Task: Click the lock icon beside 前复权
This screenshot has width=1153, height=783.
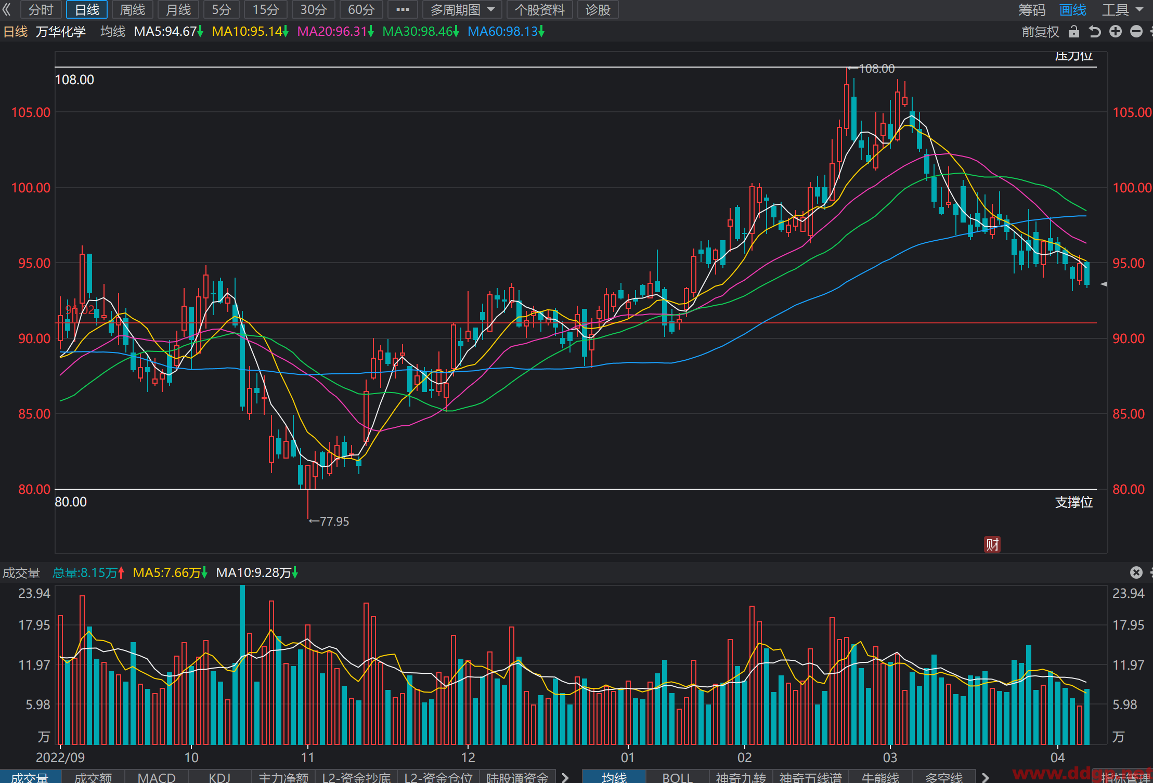Action: pos(1073,32)
